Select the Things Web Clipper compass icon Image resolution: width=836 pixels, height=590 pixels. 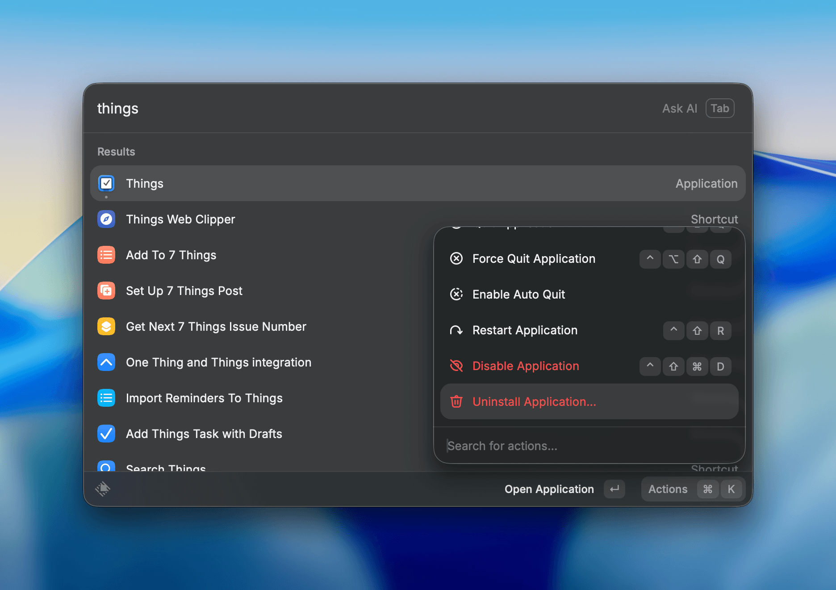click(x=106, y=219)
